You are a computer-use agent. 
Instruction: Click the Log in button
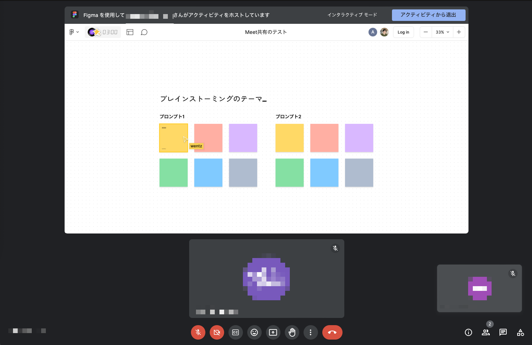click(x=403, y=32)
